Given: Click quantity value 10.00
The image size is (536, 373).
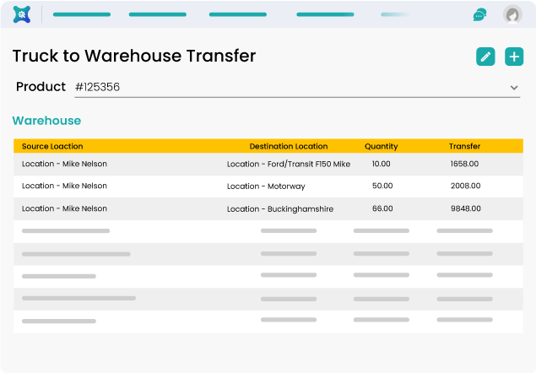Looking at the screenshot, I should pyautogui.click(x=382, y=164).
